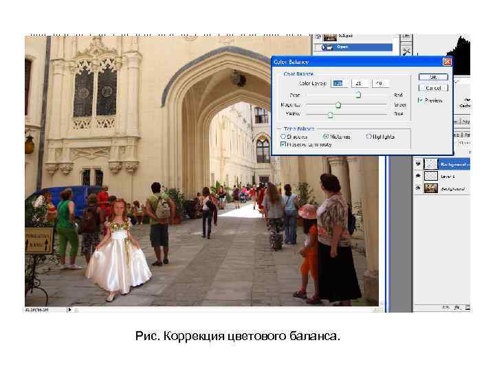
Task: Click the third Color Levels input field
Action: [x=380, y=84]
